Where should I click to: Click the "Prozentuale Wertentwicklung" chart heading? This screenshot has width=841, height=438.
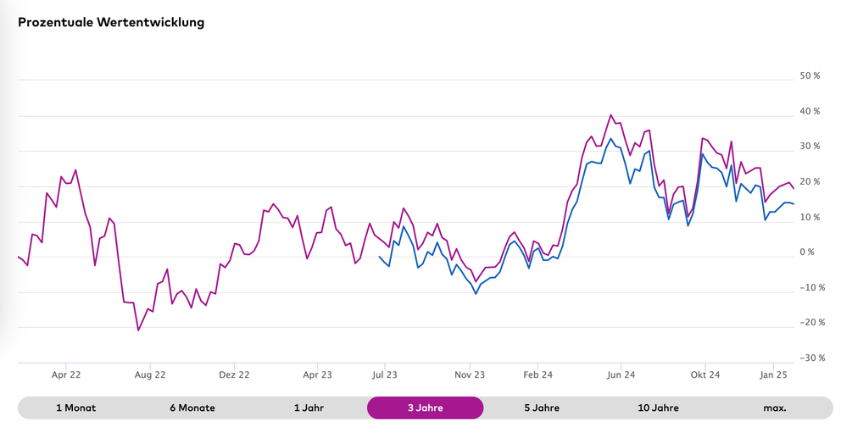click(111, 22)
